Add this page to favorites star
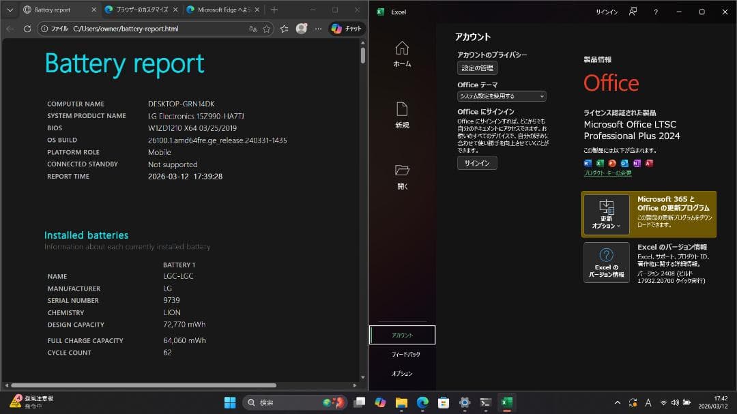737x414 pixels. [x=267, y=29]
